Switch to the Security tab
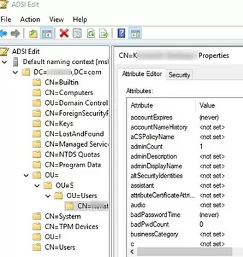Screen dimensions: 243x257 point(179,75)
